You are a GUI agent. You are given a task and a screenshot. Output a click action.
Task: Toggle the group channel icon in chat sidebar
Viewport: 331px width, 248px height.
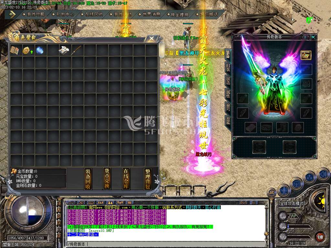59,210
